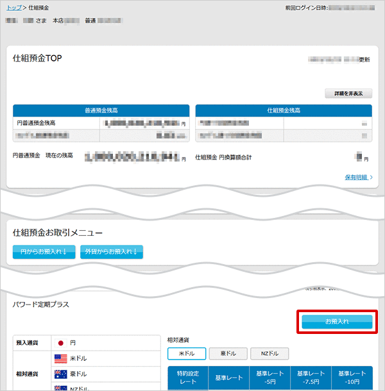Choose the NZドル currency tab
The width and height of the screenshot is (385, 391).
click(x=269, y=354)
